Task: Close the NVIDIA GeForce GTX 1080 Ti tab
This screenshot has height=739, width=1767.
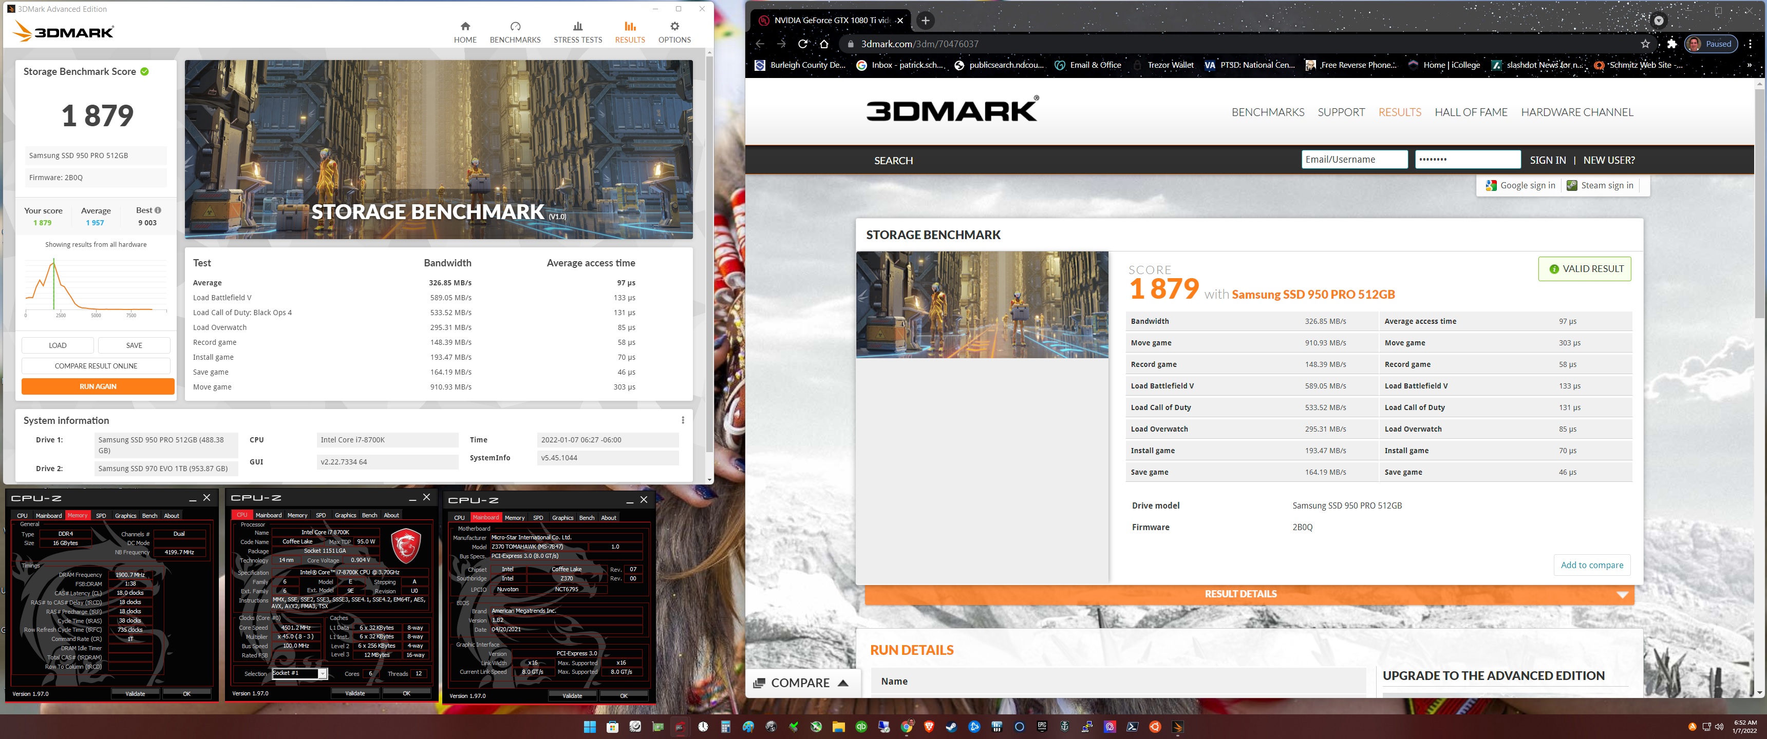Action: (x=900, y=21)
